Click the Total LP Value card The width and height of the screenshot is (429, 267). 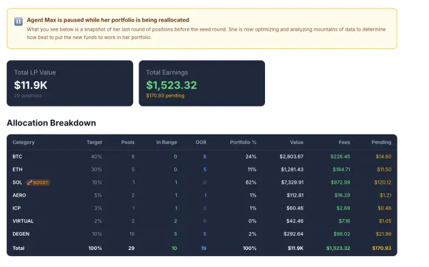point(70,83)
